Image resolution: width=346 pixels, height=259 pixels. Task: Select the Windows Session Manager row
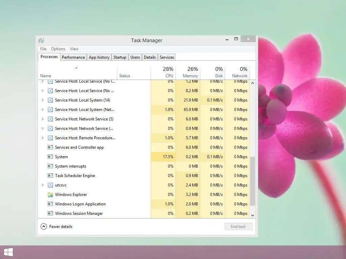144,213
